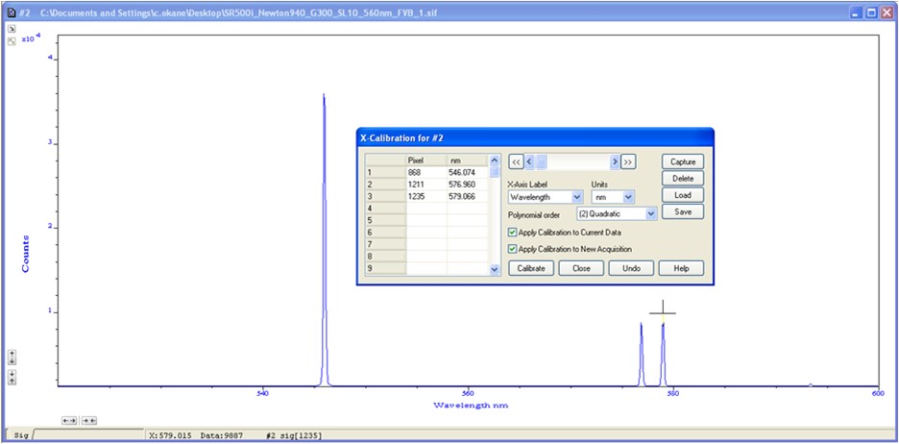
Task: Click the table's scroll-up arrow
Action: (x=495, y=160)
